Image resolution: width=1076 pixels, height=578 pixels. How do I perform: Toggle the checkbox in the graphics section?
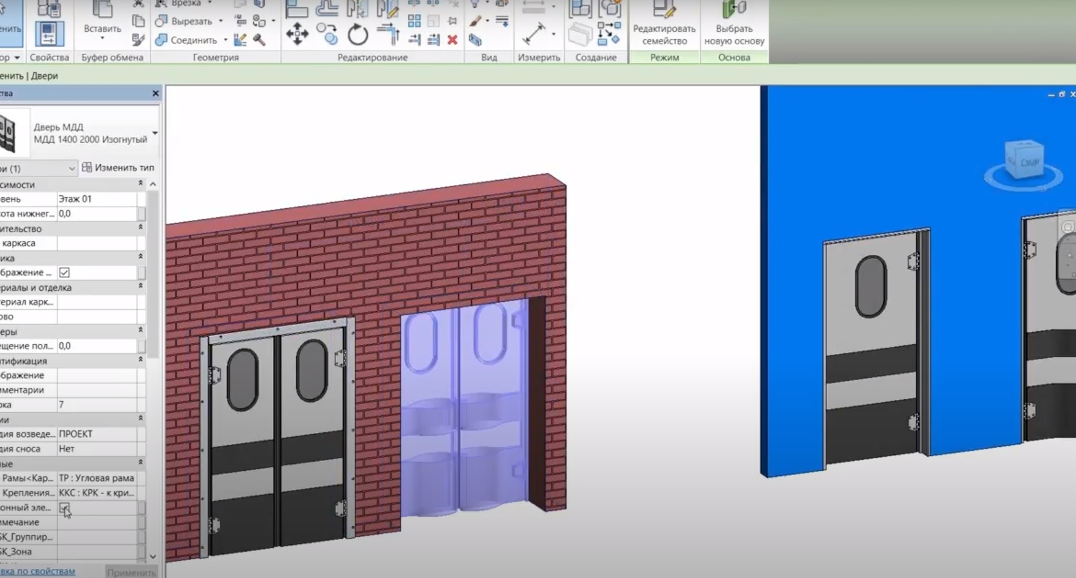point(64,272)
